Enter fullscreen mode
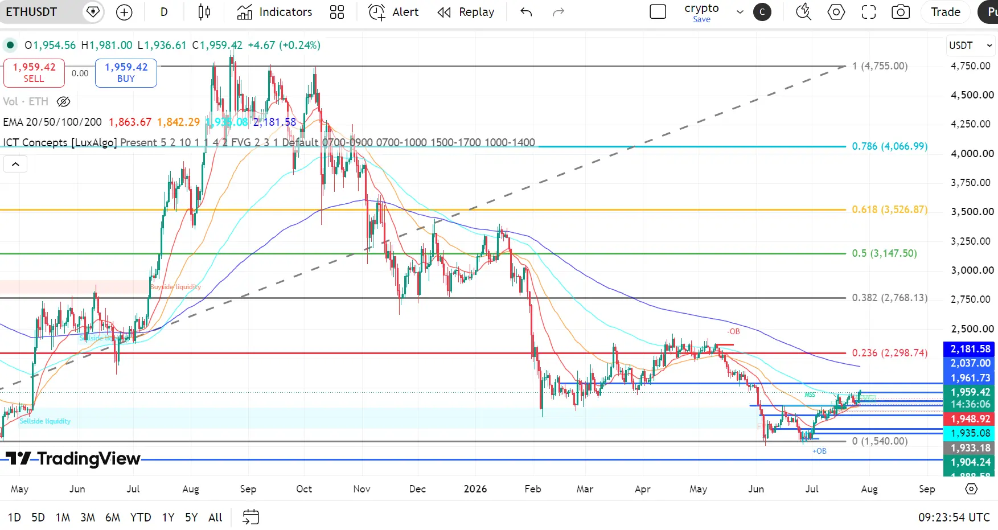Screen dimensions: 998x530 [868, 12]
